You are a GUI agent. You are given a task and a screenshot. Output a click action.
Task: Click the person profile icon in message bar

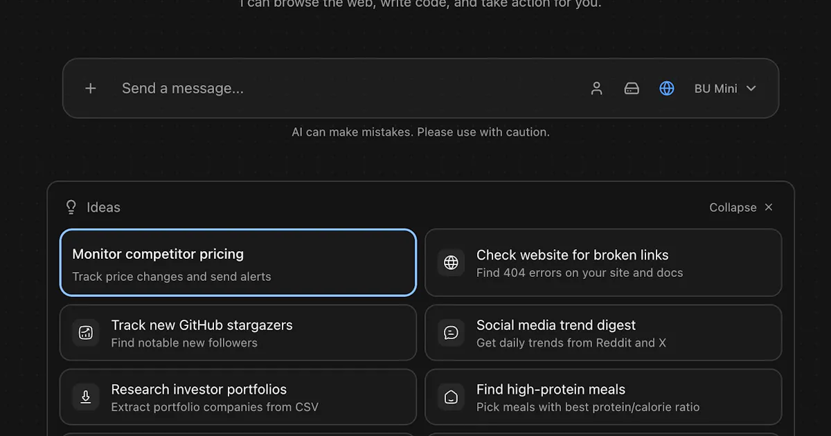coord(596,89)
